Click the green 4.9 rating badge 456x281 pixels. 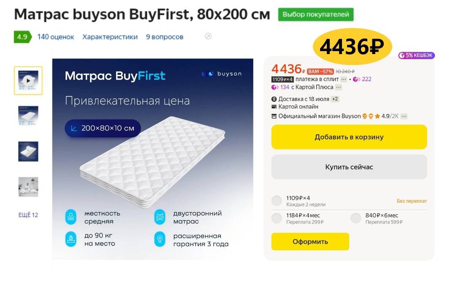22,37
